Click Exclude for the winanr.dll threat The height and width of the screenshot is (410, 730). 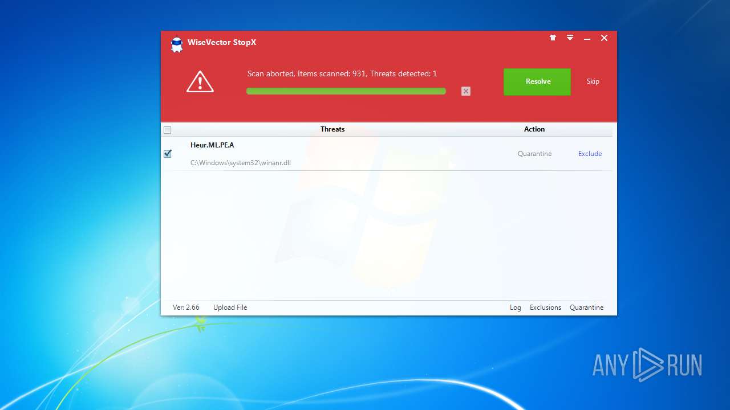tap(590, 154)
